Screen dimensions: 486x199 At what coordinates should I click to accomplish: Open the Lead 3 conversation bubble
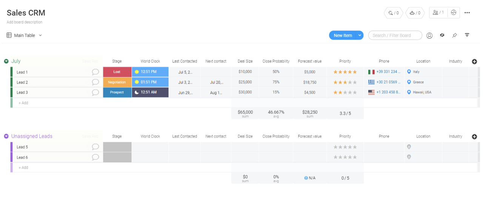coord(95,92)
